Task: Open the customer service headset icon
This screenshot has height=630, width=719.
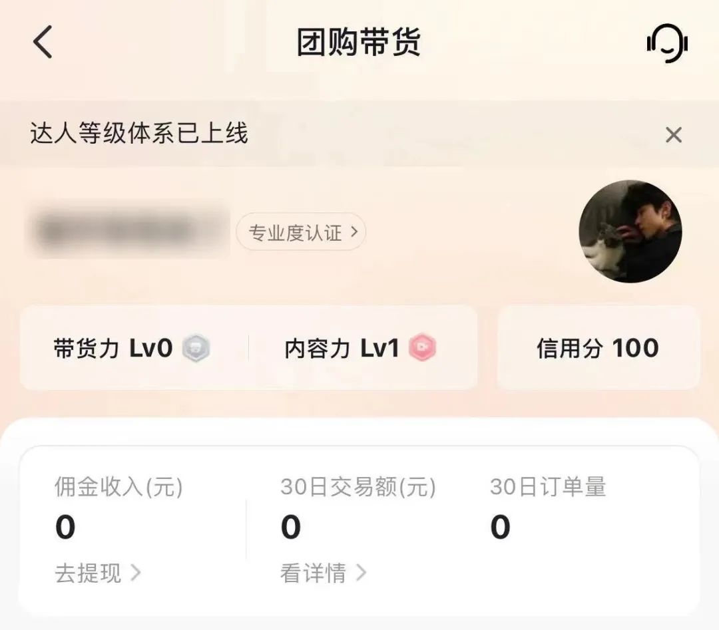Action: pos(666,43)
